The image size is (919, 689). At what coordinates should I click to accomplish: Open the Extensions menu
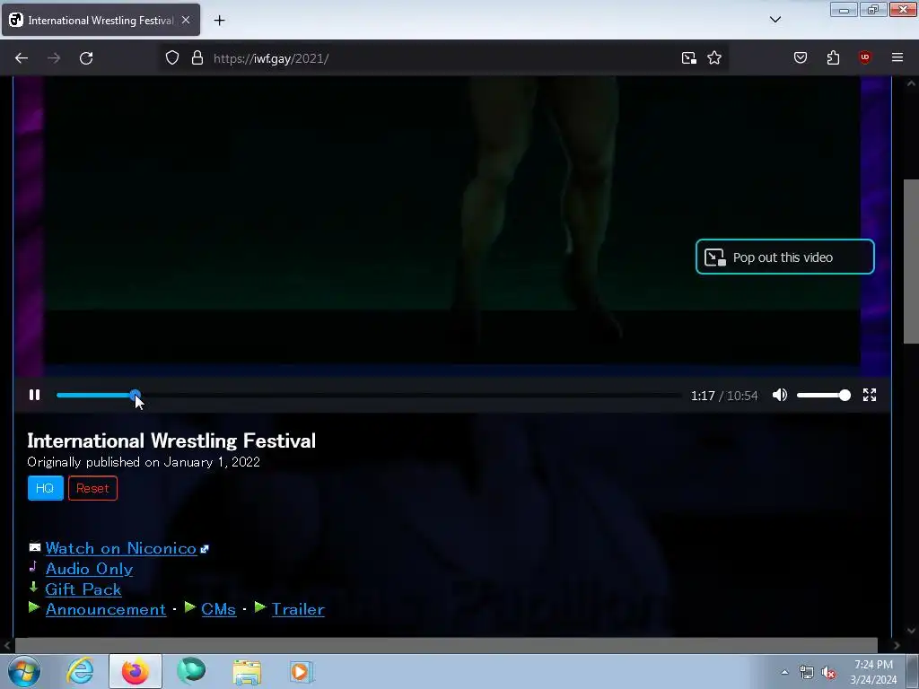[x=833, y=58]
